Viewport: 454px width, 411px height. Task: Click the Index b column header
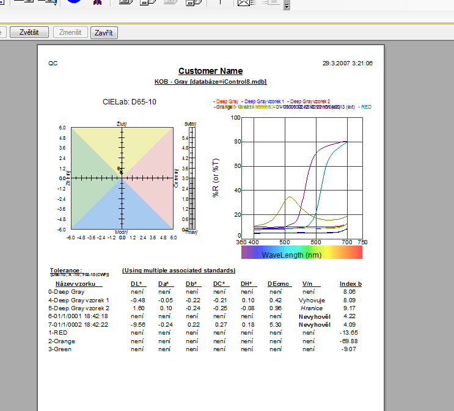(351, 283)
